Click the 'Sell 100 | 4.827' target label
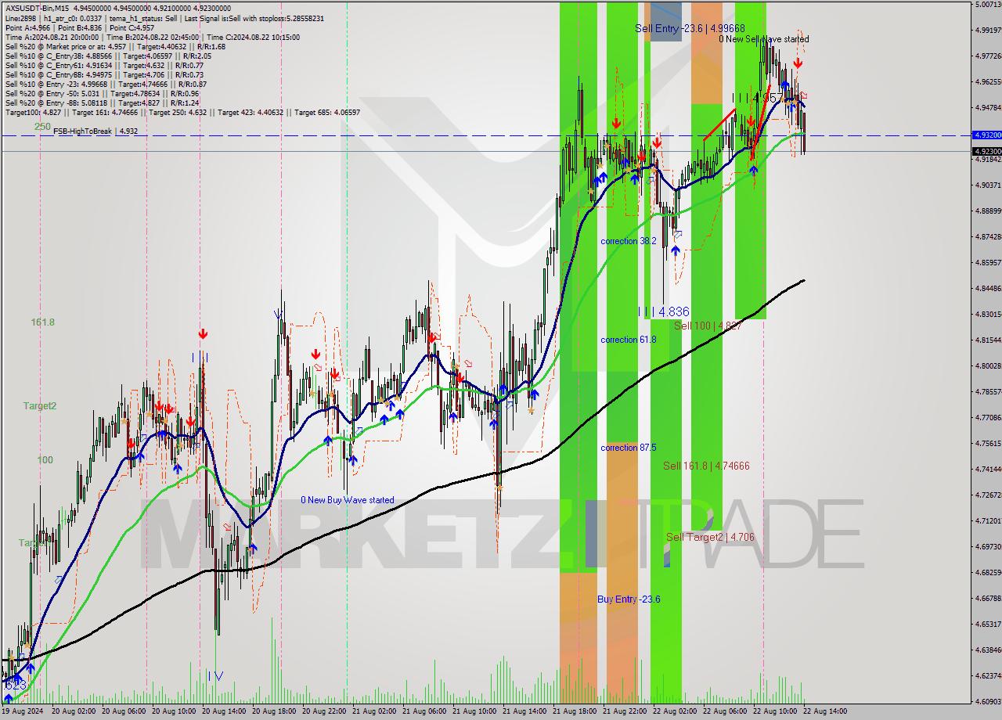 point(708,326)
